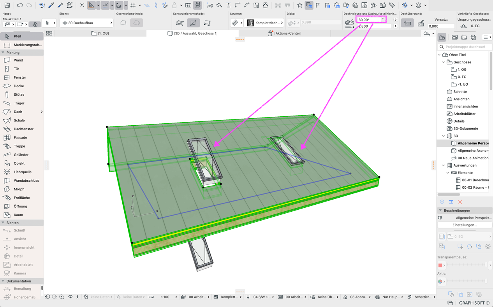Select the single-plane geometry method
The height and width of the screenshot is (307, 493).
(123, 23)
